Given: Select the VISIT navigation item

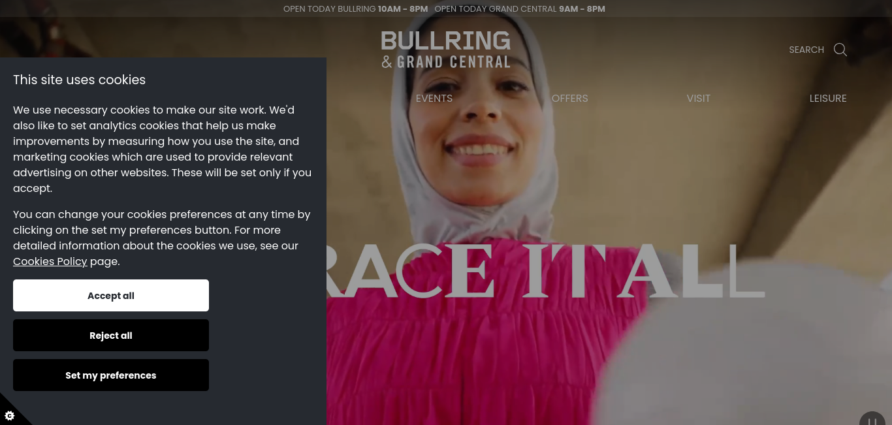Looking at the screenshot, I should (699, 98).
